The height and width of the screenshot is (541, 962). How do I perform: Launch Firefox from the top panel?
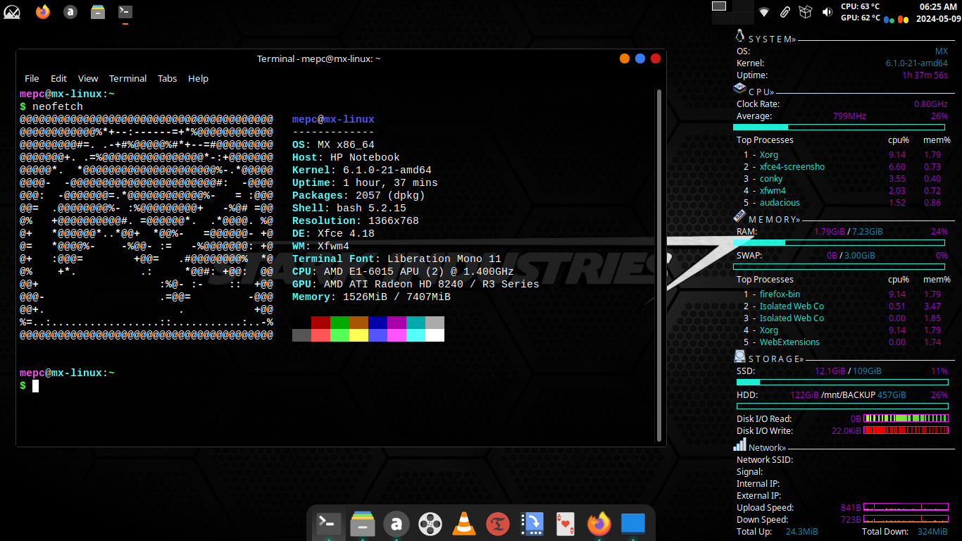[x=43, y=11]
